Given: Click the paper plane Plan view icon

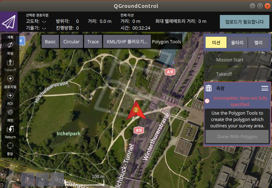Looking at the screenshot, I should click(x=9, y=22).
